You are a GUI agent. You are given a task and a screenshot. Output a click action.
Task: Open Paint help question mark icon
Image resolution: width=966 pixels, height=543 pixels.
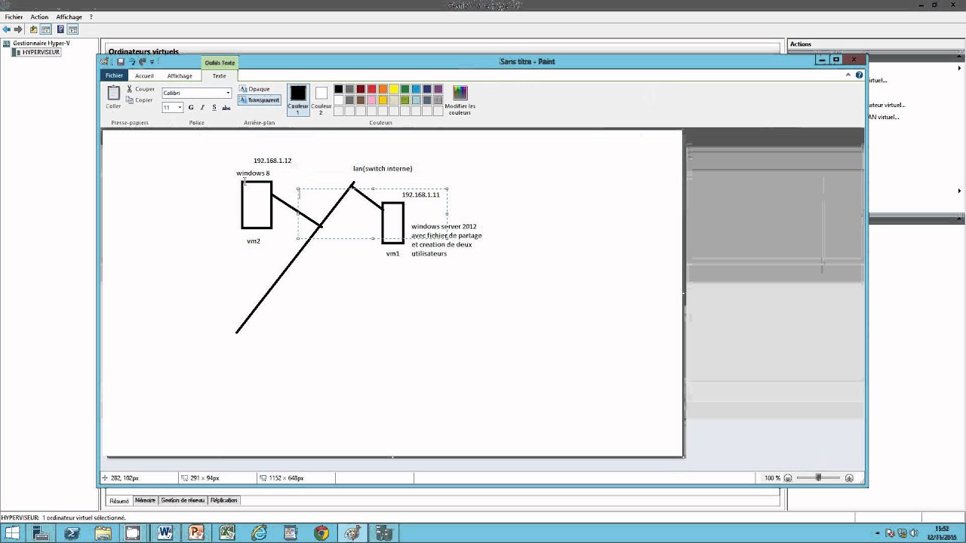859,75
